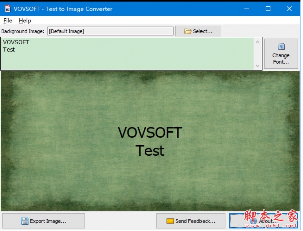Click the floppy disk Export icon
The height and width of the screenshot is (231, 303).
click(25, 221)
